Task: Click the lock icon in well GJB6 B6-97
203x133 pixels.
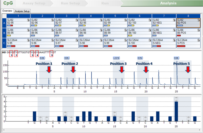Action: (x=77, y=30)
